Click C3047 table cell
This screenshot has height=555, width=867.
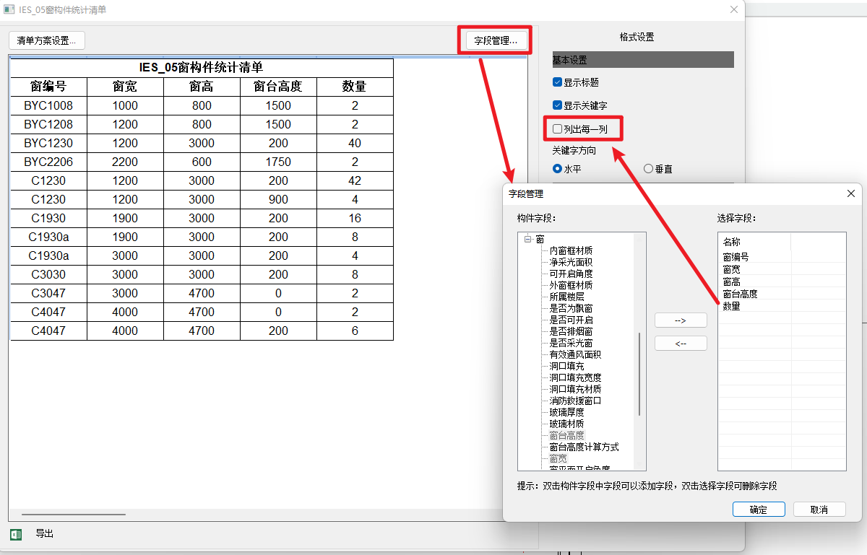[x=48, y=293]
